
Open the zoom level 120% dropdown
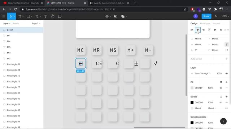(225, 16)
